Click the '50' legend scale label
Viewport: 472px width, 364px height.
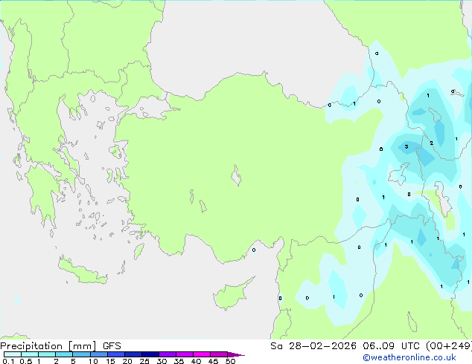230,361
